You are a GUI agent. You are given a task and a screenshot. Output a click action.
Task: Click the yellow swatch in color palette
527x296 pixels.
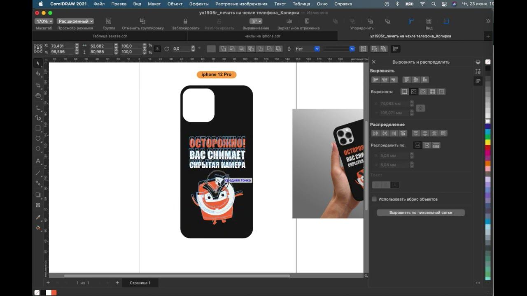488,142
